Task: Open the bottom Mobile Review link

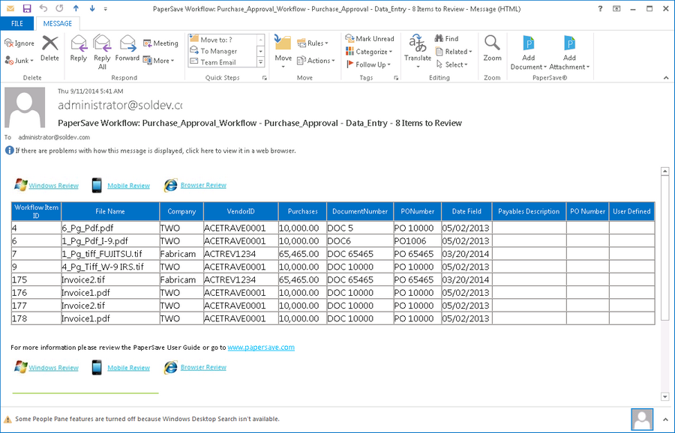Action: (128, 368)
